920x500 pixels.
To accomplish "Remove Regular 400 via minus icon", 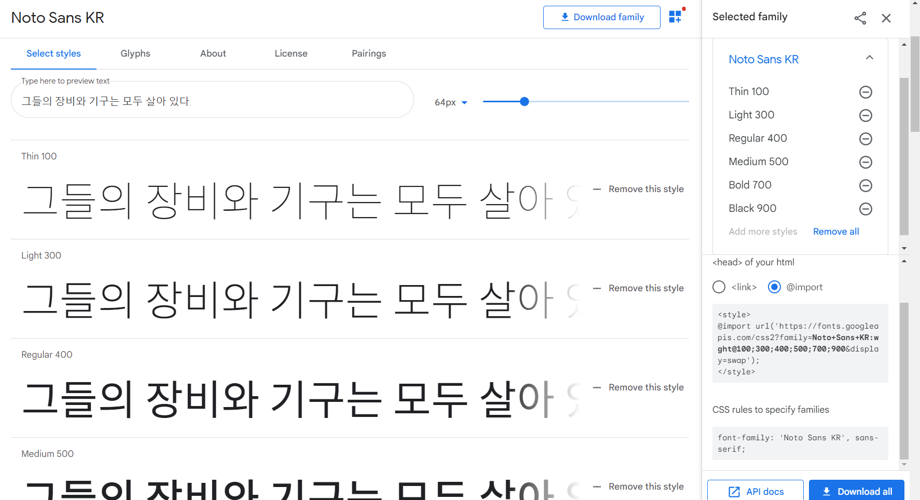I will point(866,139).
